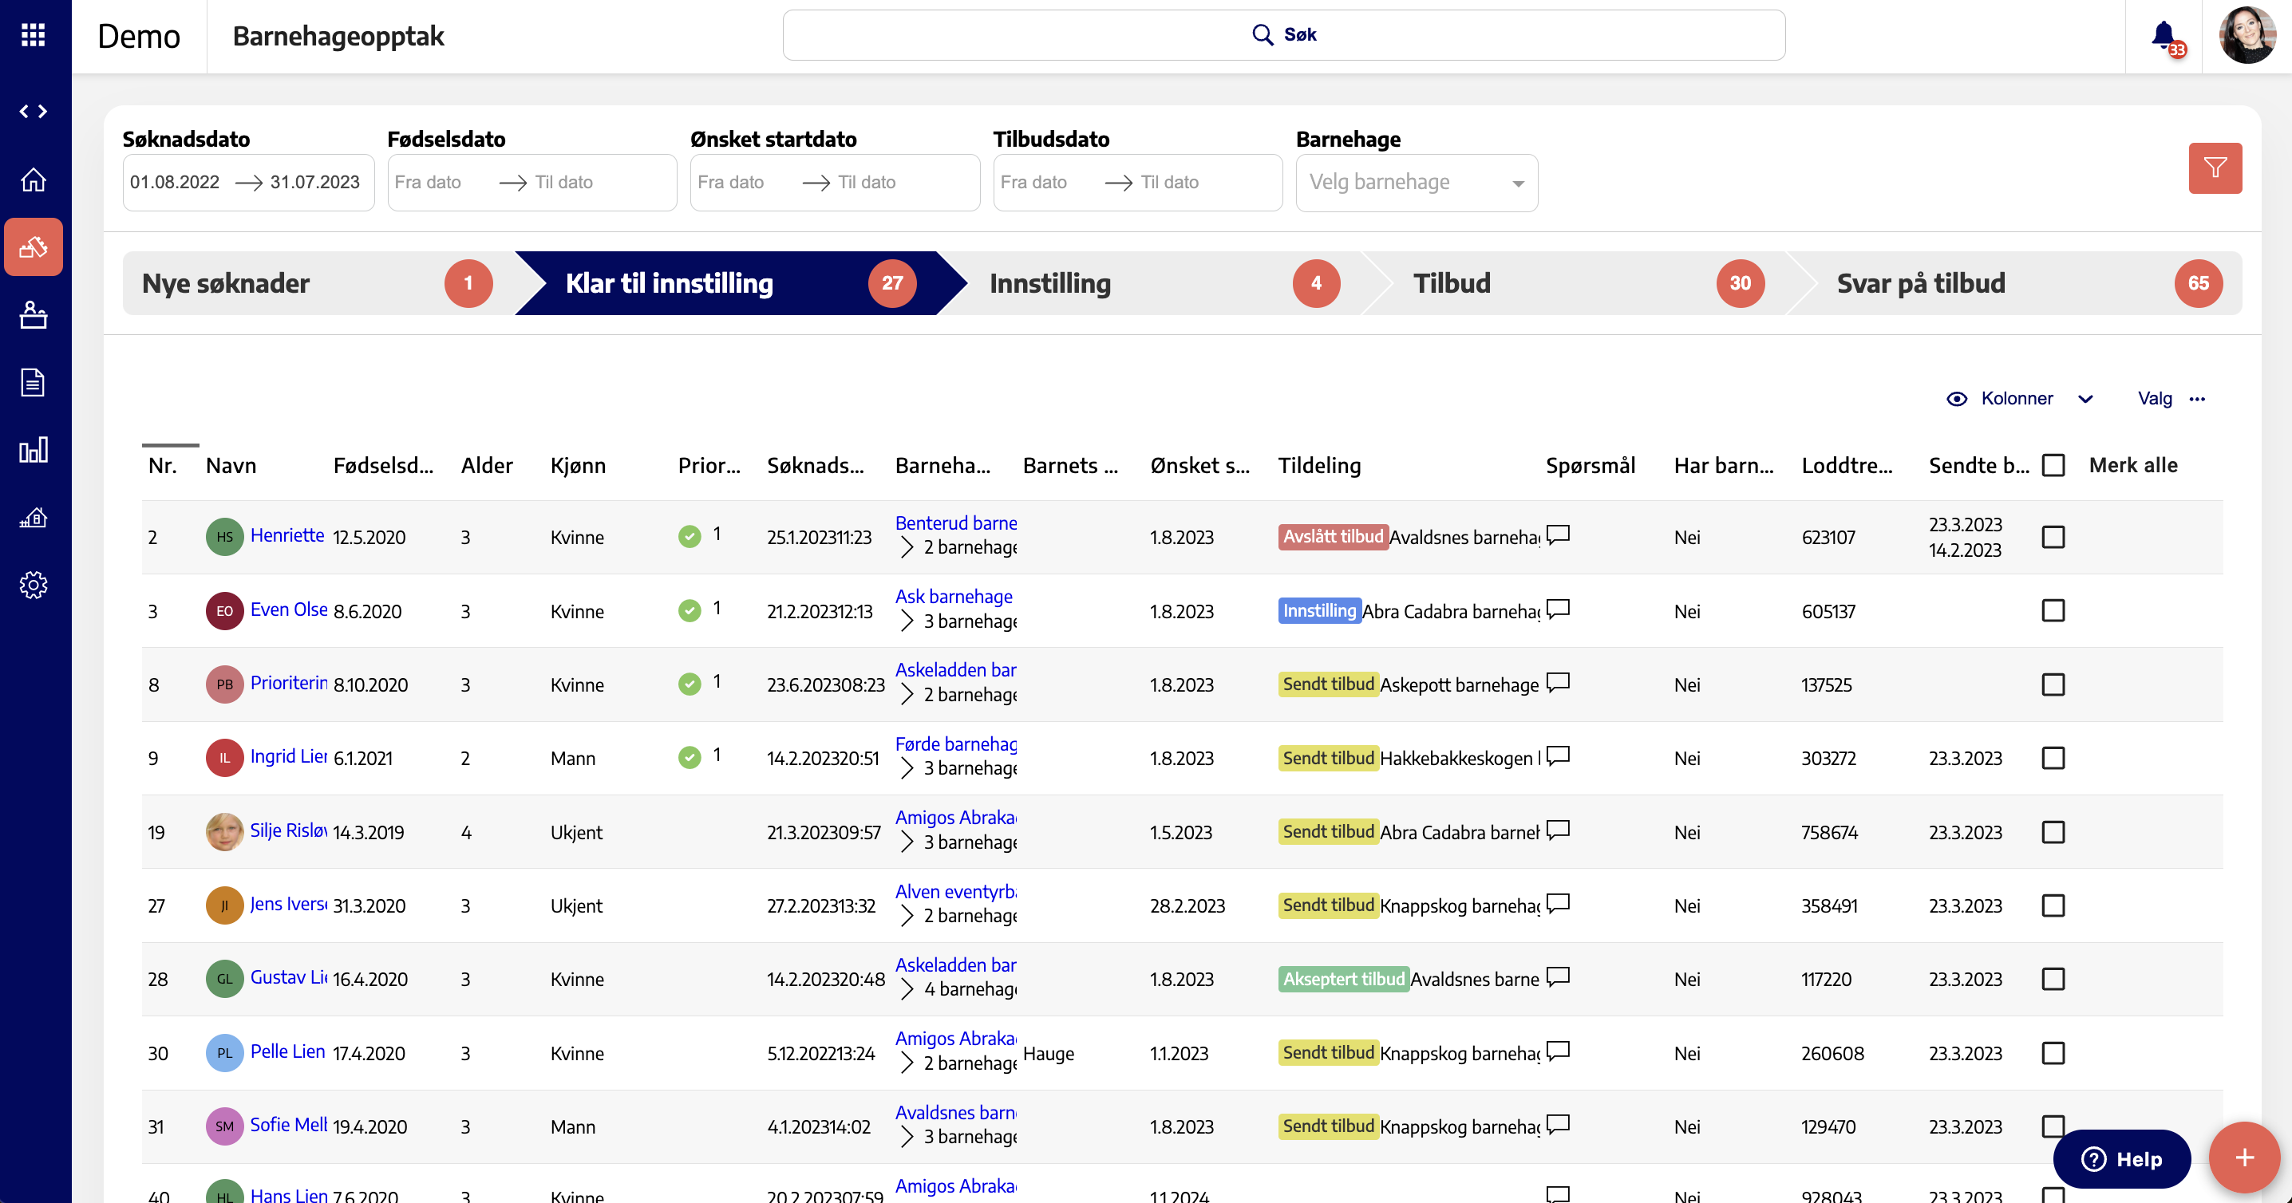
Task: Open the app grid menu icon
Action: point(33,34)
